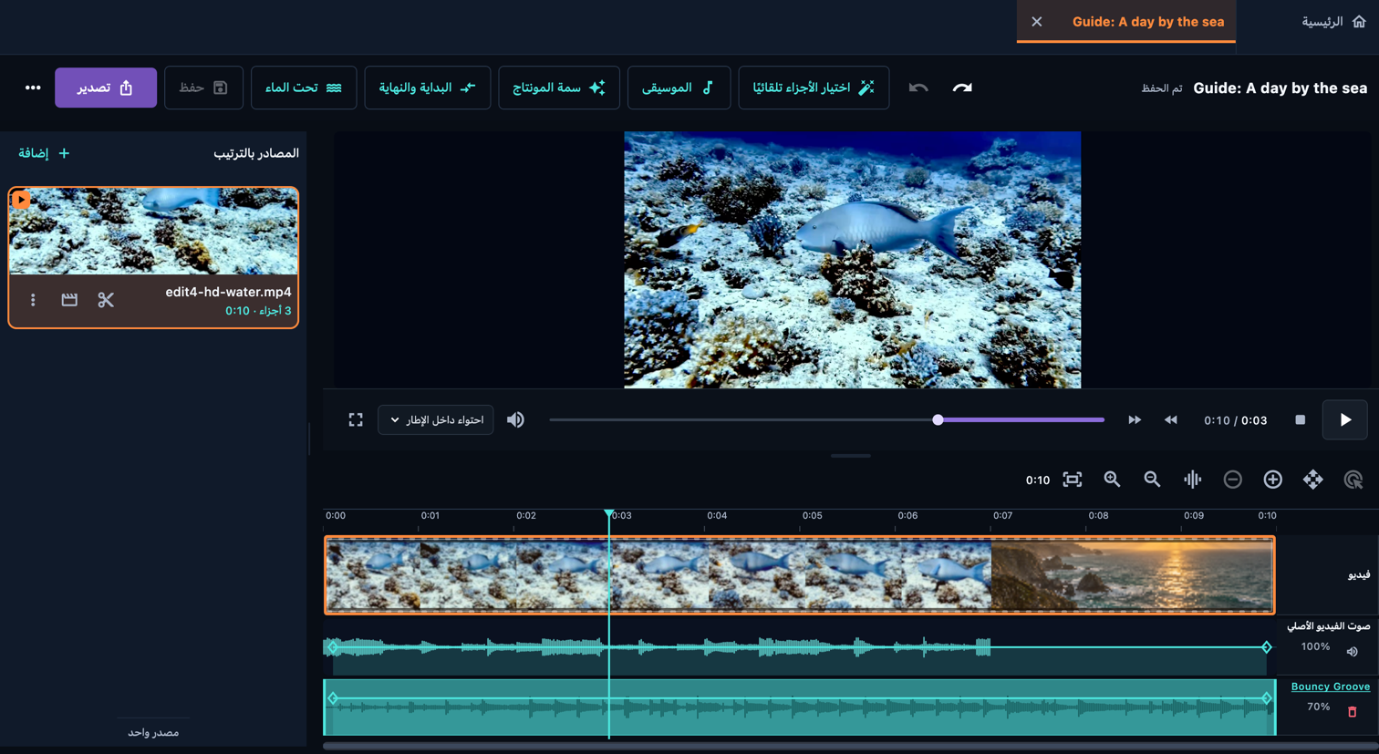Open the تحت الماء underwater options
Image resolution: width=1379 pixels, height=754 pixels.
point(304,88)
